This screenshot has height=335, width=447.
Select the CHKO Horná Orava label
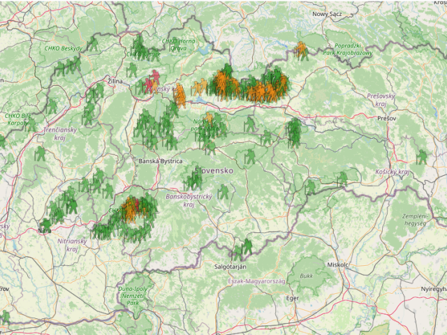pyautogui.click(x=179, y=45)
